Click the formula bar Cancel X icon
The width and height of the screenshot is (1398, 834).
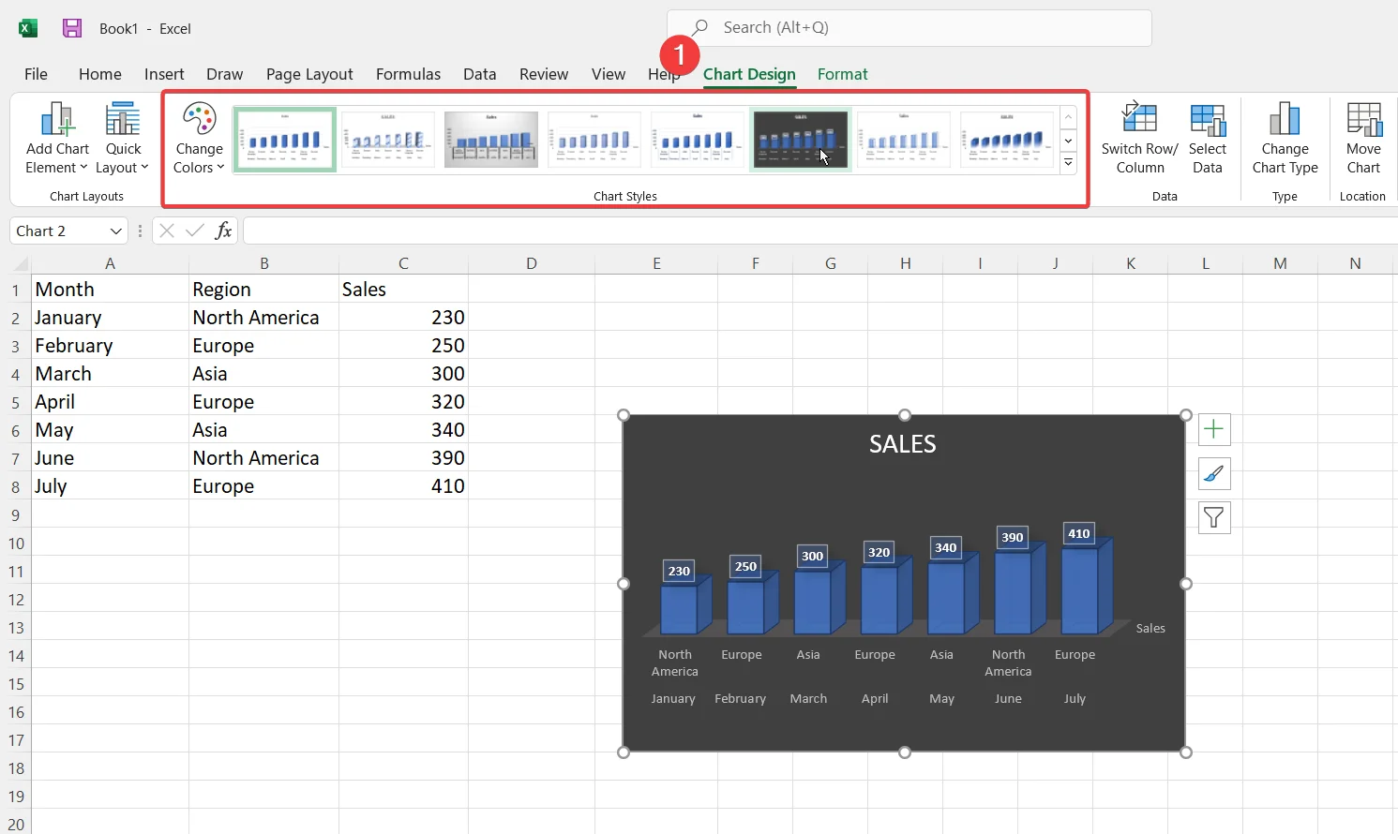coord(167,231)
